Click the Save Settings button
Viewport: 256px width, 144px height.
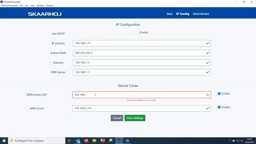pos(135,118)
